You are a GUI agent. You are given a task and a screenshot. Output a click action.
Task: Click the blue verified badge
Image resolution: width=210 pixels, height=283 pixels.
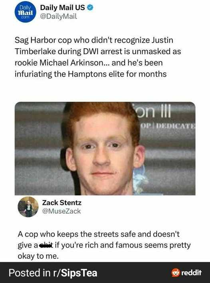click(90, 8)
